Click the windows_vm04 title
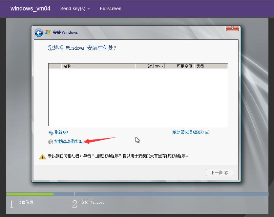Screen dimensions: 274x217 click(x=31, y=9)
